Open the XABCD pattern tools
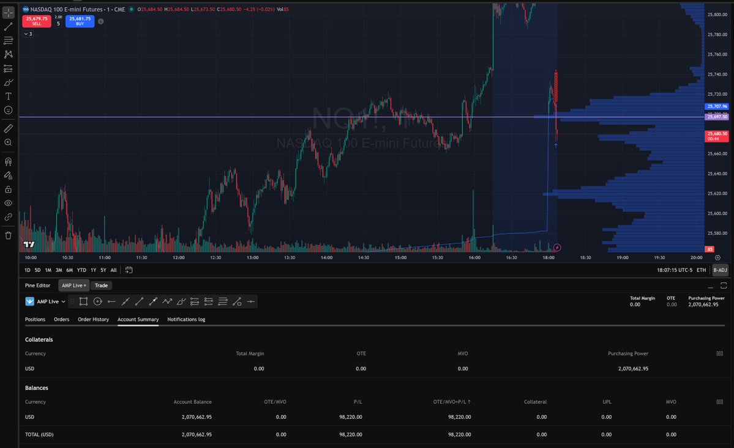The width and height of the screenshot is (734, 448). 9,54
